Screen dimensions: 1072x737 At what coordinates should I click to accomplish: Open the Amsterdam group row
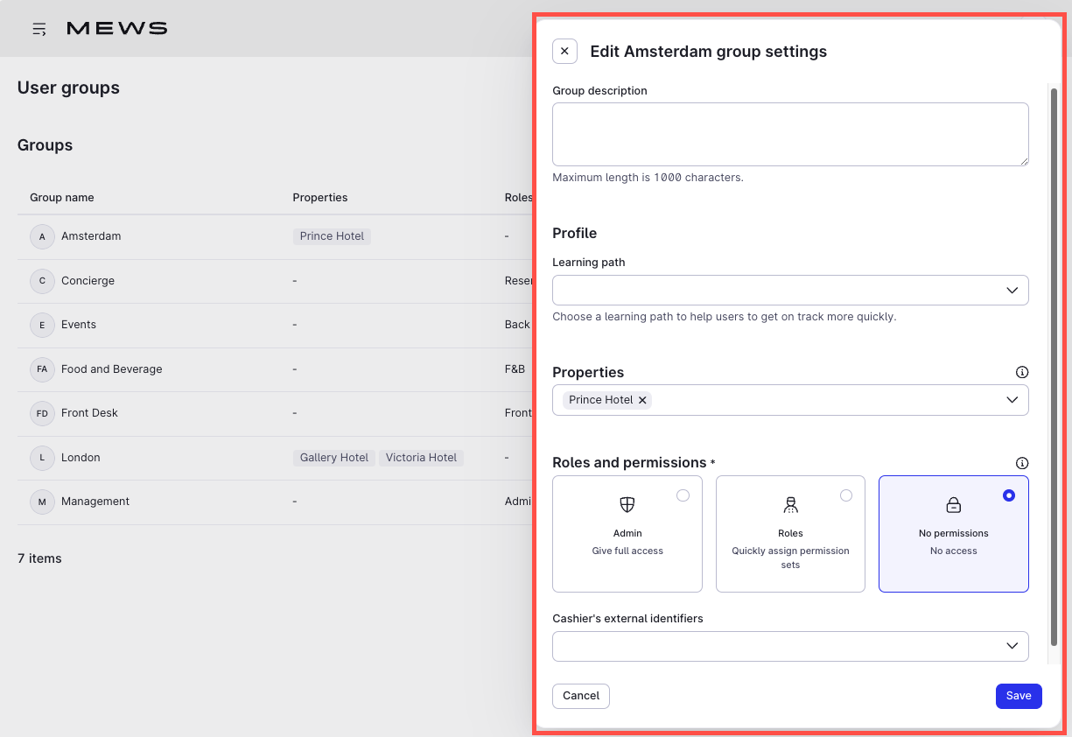(276, 236)
